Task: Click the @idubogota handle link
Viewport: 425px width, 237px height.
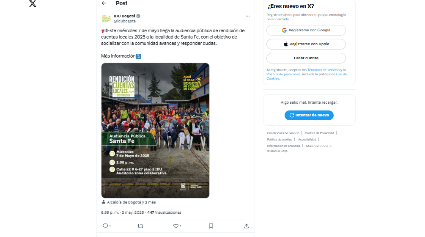Action: [125, 21]
